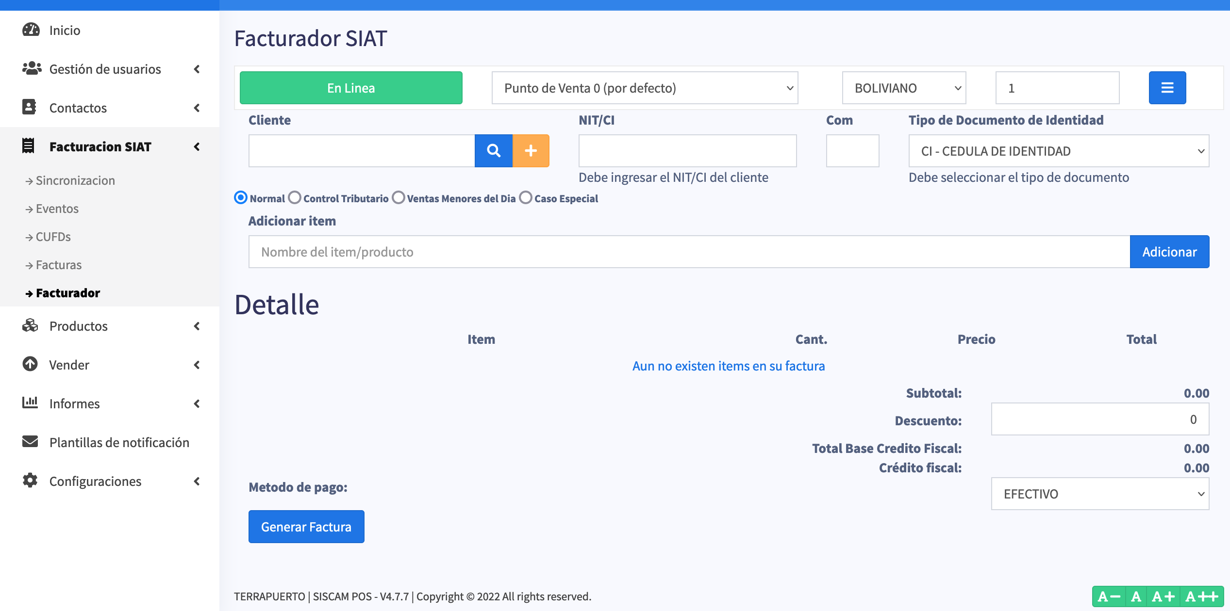Choose the Caso Especial radio button
The height and width of the screenshot is (611, 1230).
point(526,198)
